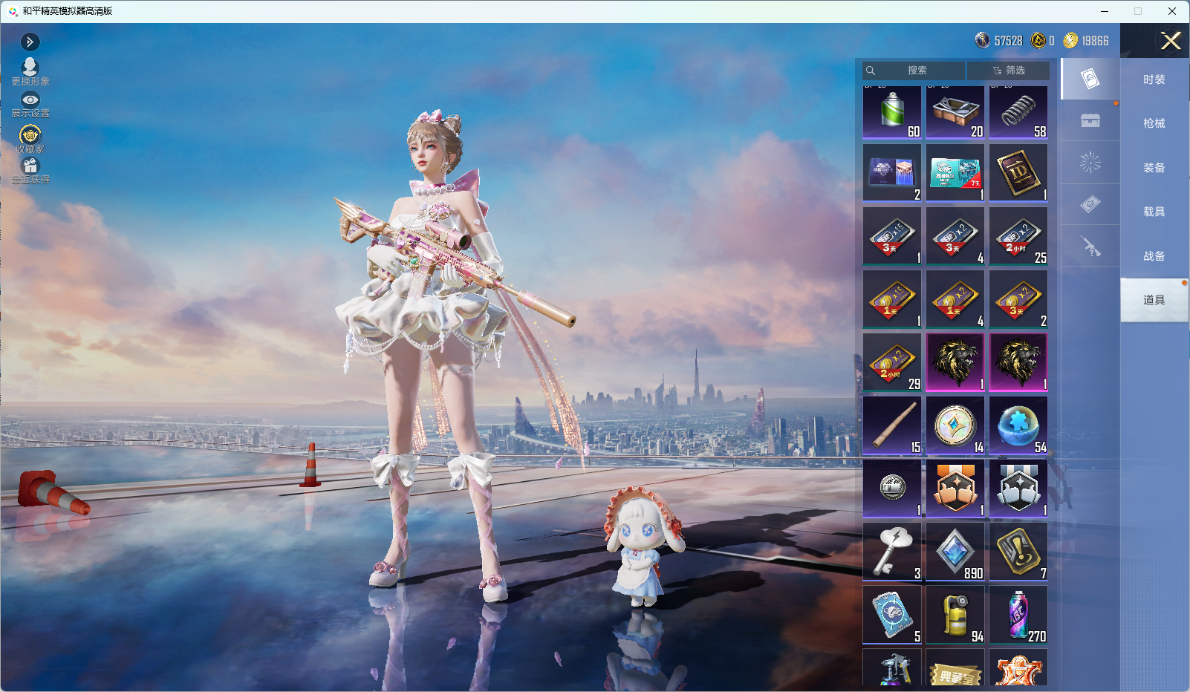Select the wooden stick item with 15
The height and width of the screenshot is (692, 1190).
coord(892,425)
